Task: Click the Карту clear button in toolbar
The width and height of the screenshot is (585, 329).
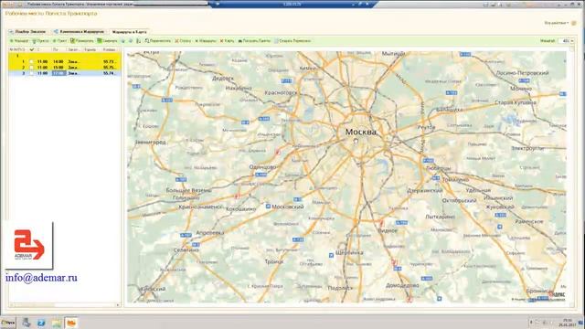Action: tap(228, 40)
